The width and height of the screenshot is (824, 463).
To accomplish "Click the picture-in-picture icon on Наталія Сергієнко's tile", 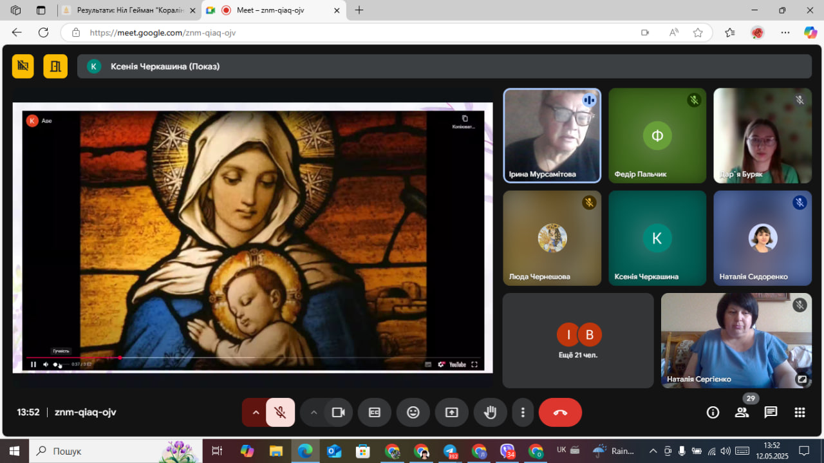I will (801, 379).
